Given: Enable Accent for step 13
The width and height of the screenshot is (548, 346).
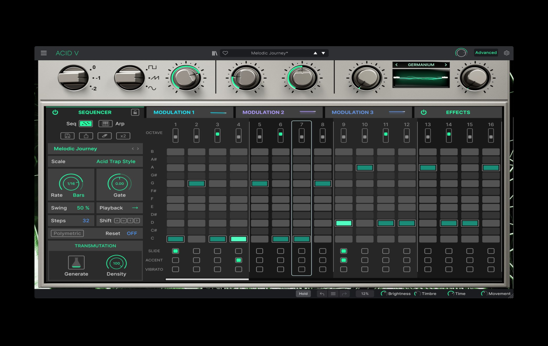Looking at the screenshot, I should pos(428,260).
